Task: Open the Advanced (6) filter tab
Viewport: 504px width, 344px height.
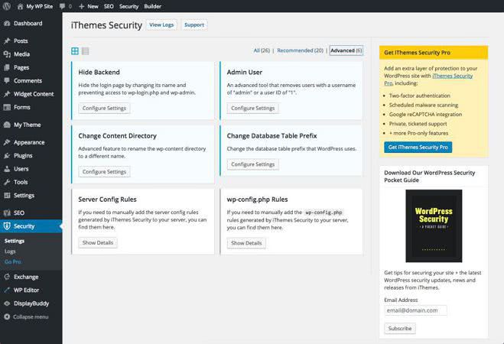Action: tap(346, 50)
